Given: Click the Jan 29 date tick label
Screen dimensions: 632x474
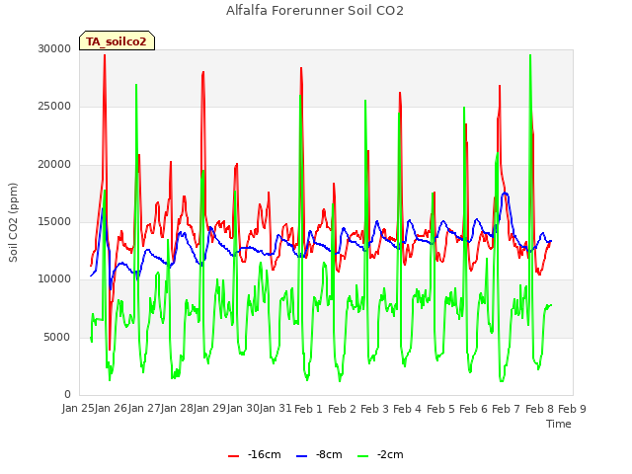Looking at the screenshot, I should click(x=209, y=408).
